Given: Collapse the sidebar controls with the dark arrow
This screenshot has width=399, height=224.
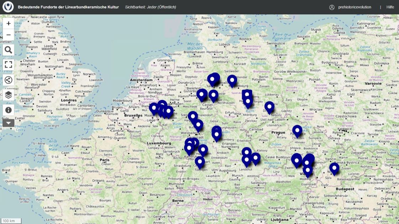Looking at the screenshot, I should tap(8, 123).
